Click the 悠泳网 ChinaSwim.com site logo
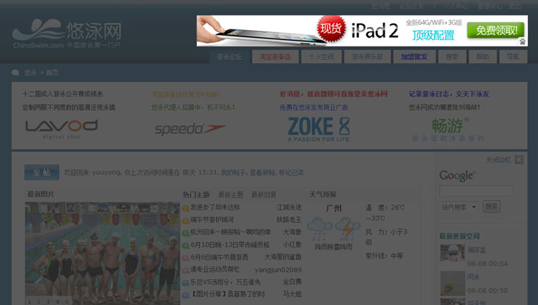 (x=67, y=34)
